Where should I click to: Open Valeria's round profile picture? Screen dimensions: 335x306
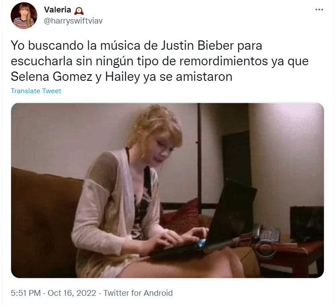point(24,16)
